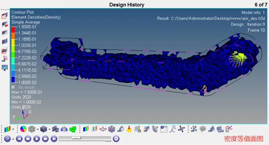Image resolution: width=269 pixels, height=145 pixels.
Task: Click the lower red-outlined grid icon
Action: coord(5,50)
